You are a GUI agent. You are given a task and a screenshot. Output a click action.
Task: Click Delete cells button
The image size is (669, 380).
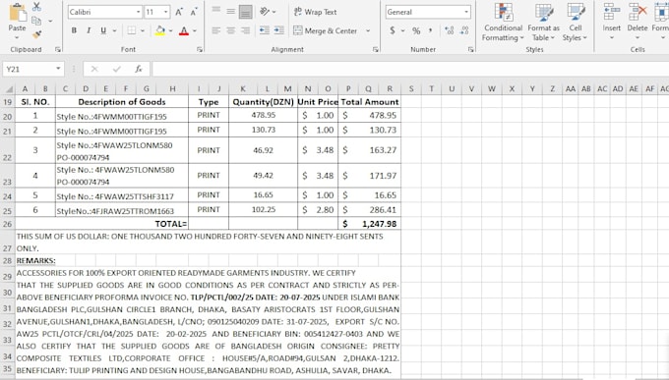tap(638, 22)
